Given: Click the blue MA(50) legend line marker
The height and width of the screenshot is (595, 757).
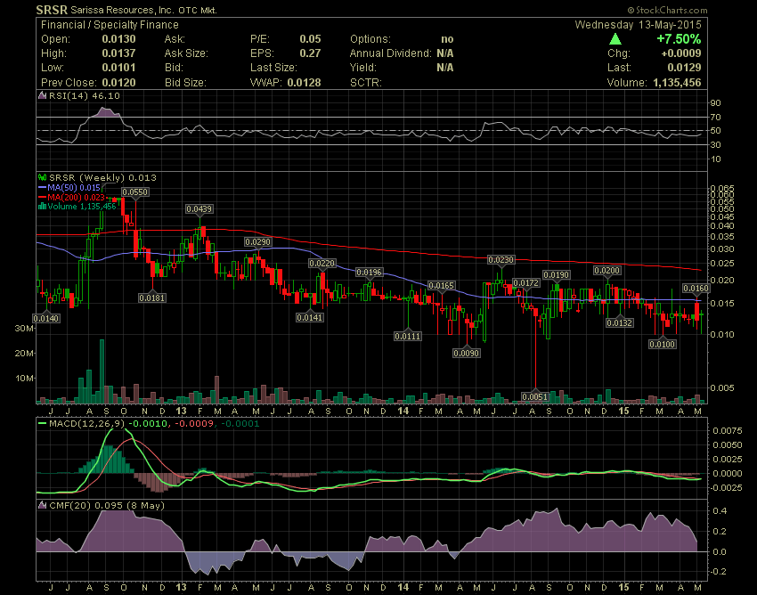Looking at the screenshot, I should point(43,187).
